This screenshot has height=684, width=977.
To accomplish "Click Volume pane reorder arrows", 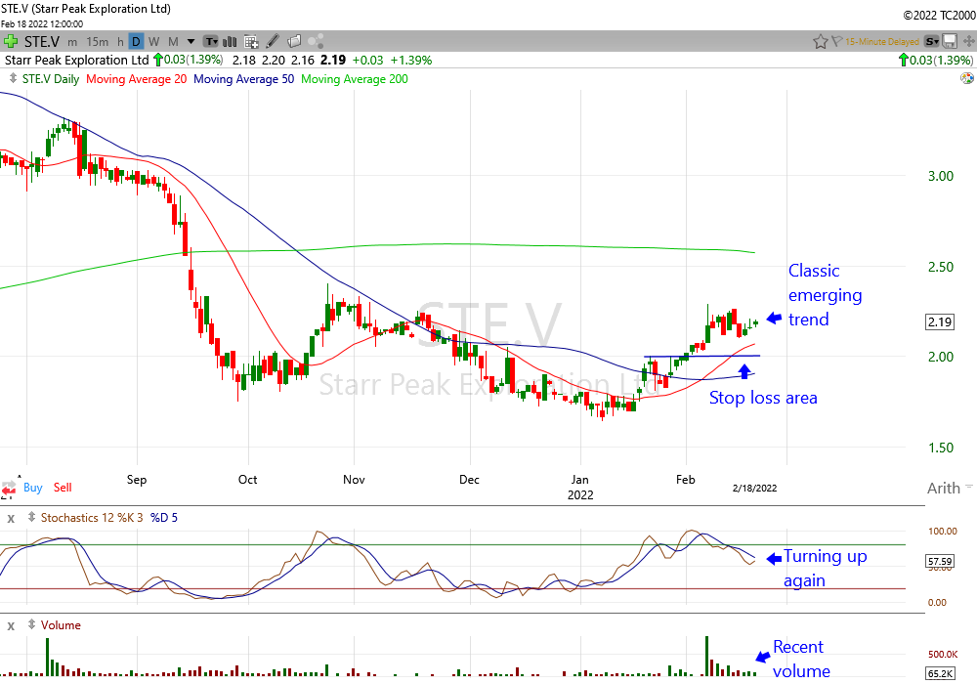I will [x=31, y=624].
